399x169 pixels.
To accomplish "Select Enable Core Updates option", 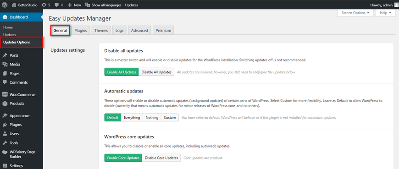I will point(123,158).
